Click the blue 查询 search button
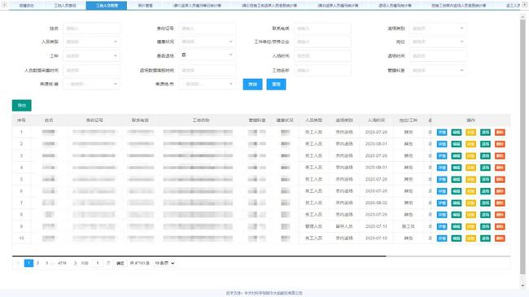Viewport: 529px width, 297px height. click(x=252, y=85)
